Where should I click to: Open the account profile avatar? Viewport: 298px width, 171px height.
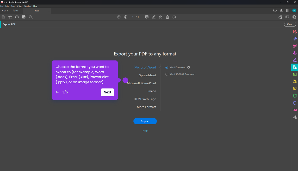click(294, 10)
